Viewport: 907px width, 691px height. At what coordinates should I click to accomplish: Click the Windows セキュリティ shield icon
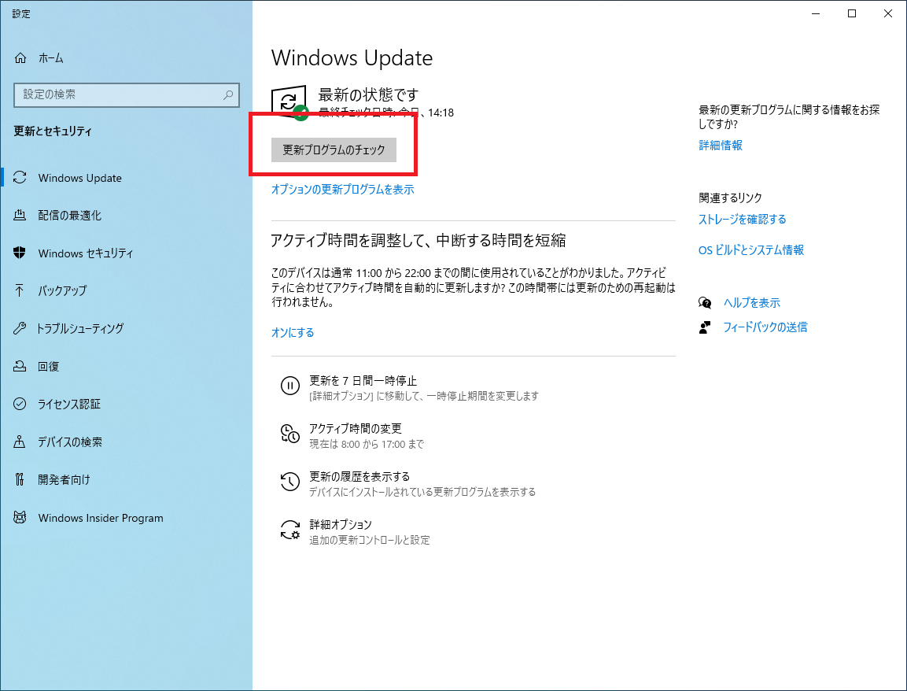(x=20, y=253)
